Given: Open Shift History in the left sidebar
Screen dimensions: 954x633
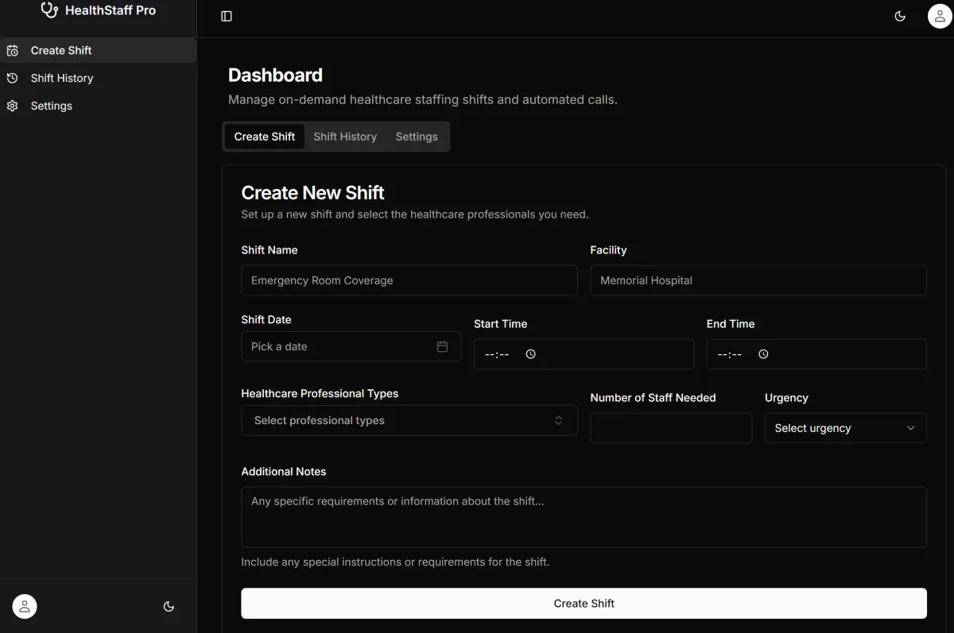Looking at the screenshot, I should 61,78.
